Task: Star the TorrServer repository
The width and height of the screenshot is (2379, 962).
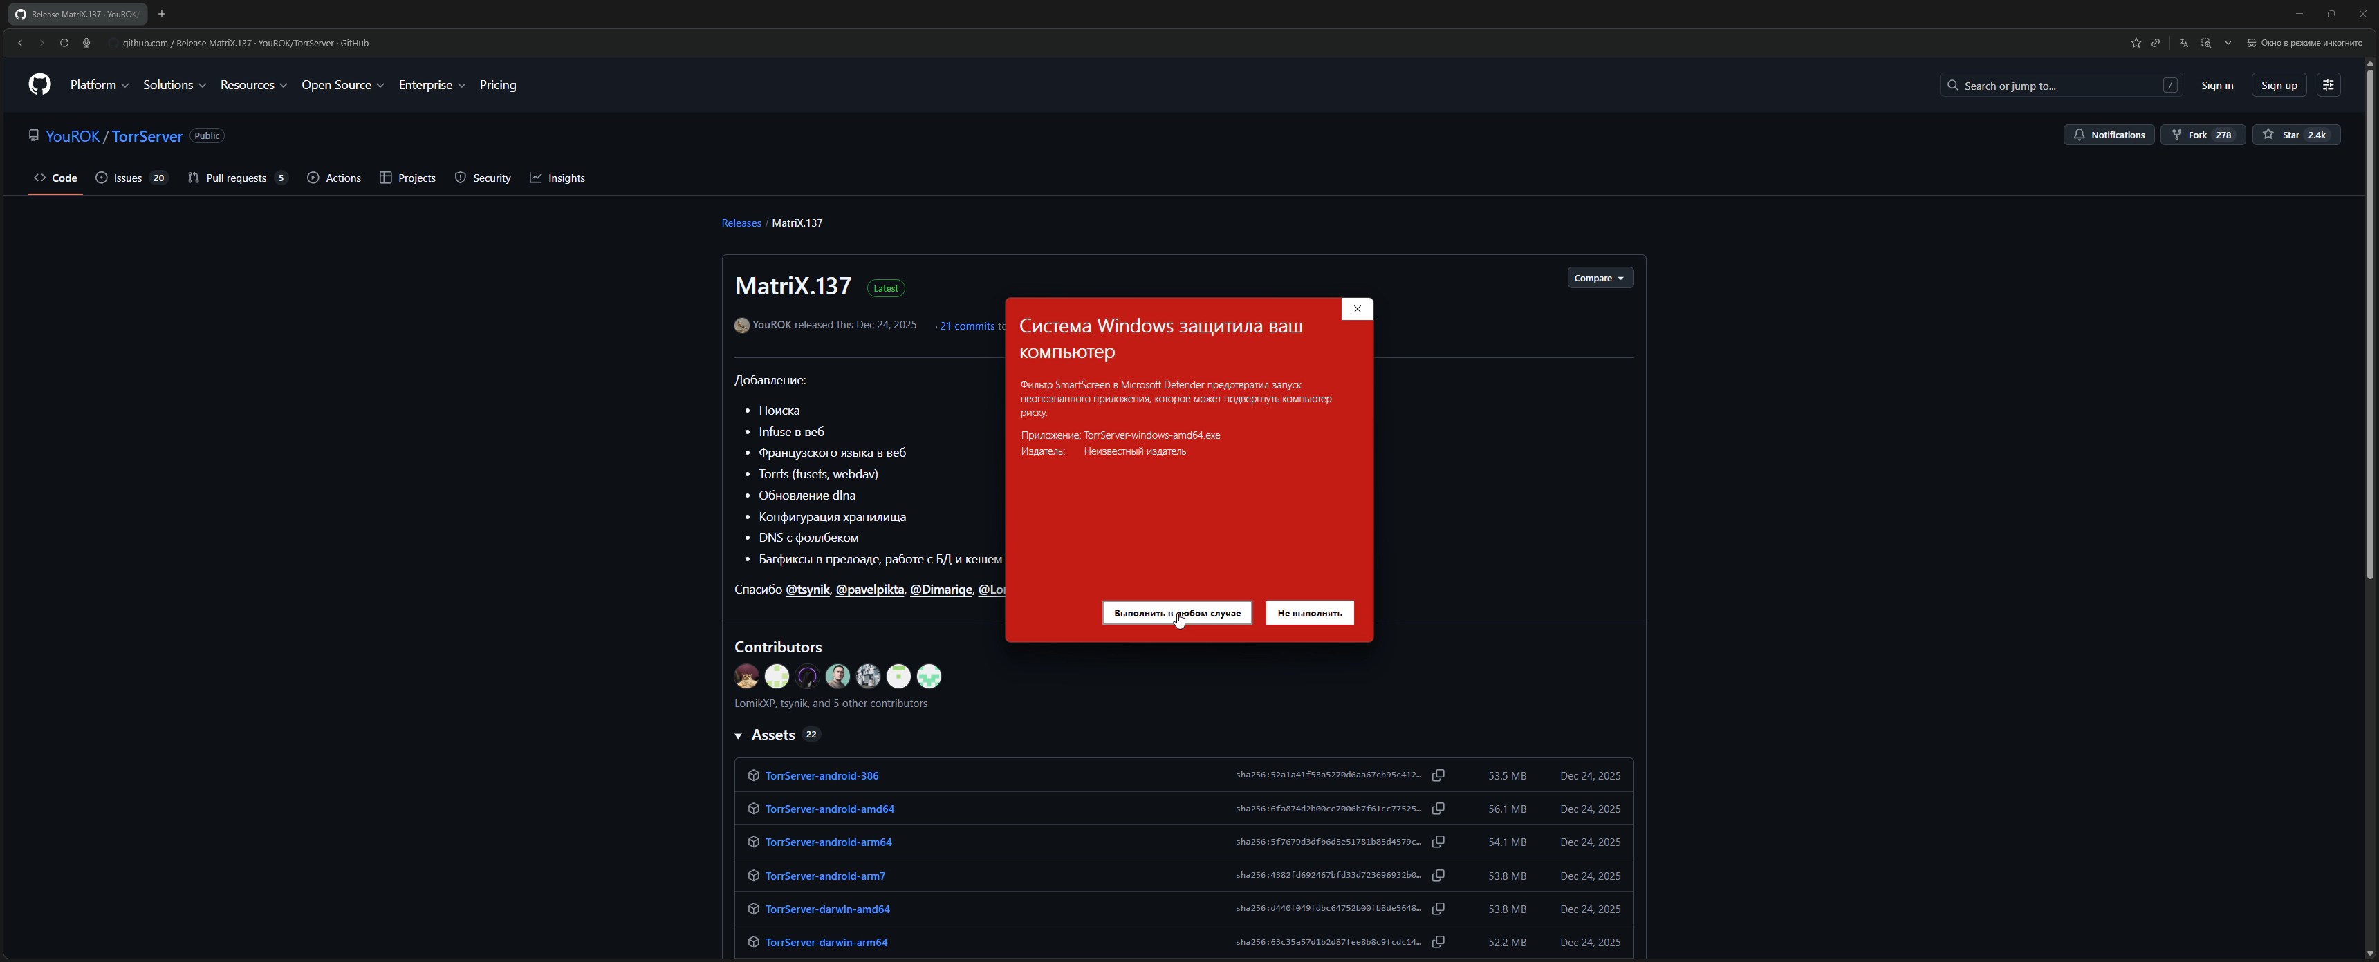Action: tap(2290, 135)
